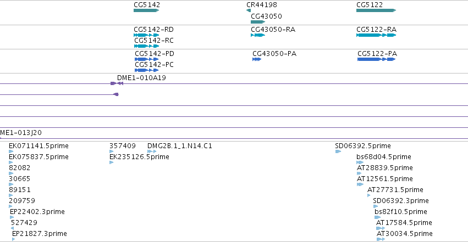The image size is (468, 242).
Task: Select the CG5142-RC transcript glyph
Action: tap(146, 46)
